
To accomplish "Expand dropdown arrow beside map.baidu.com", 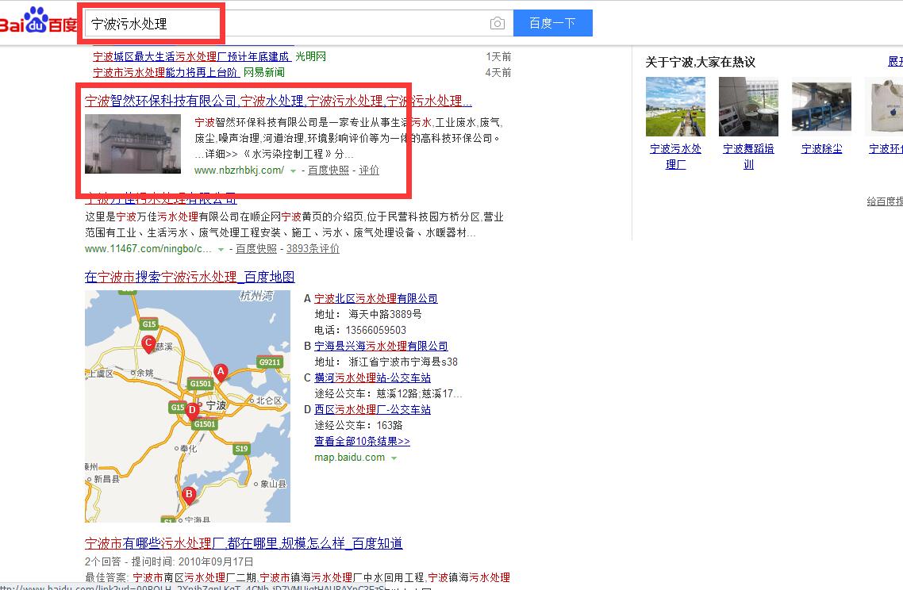I will tap(394, 458).
